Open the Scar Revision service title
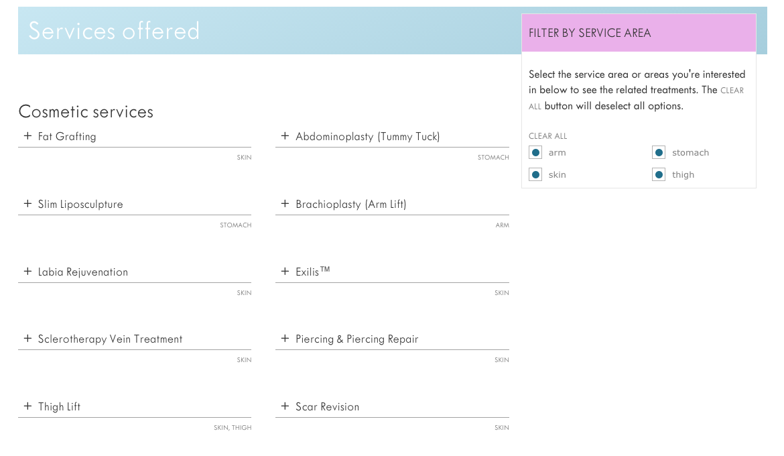This screenshot has width=784, height=456. click(328, 406)
